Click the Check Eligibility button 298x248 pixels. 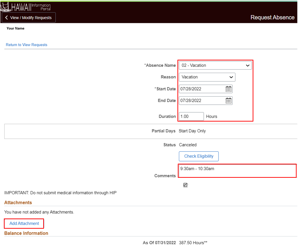click(x=199, y=156)
